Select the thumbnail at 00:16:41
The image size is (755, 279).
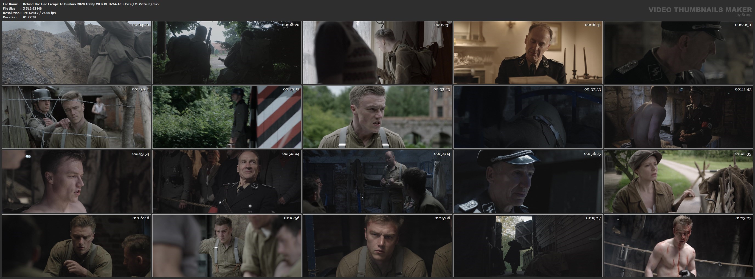point(528,53)
